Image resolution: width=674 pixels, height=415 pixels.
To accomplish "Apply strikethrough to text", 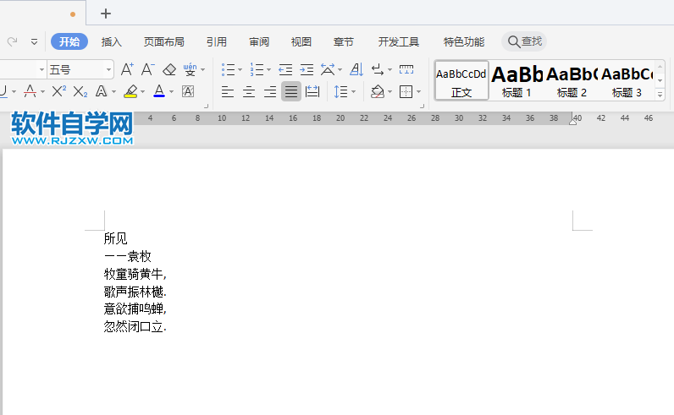I will [x=30, y=91].
